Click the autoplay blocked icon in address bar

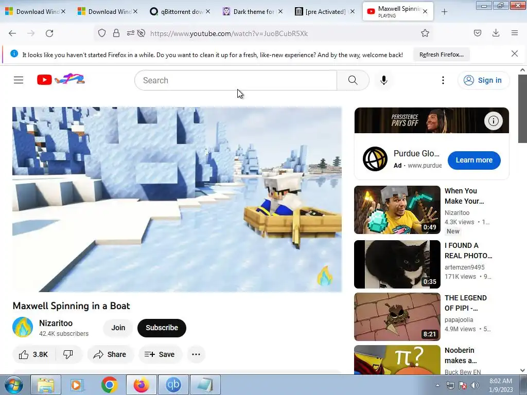pos(141,33)
